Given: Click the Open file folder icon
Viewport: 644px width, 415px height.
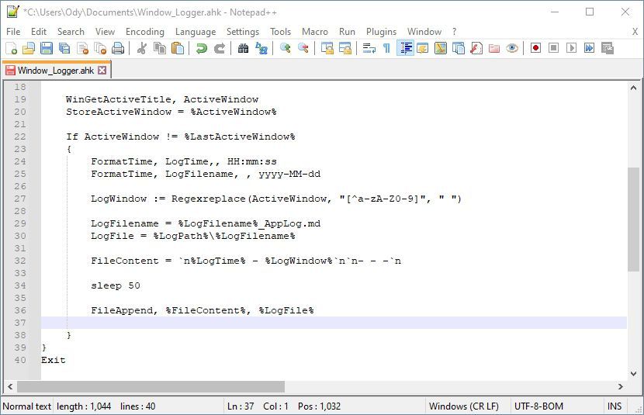Looking at the screenshot, I should click(x=29, y=48).
